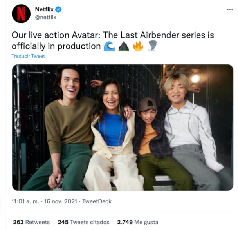
Task: Click the Traducir Tweet link
Action: [28, 56]
